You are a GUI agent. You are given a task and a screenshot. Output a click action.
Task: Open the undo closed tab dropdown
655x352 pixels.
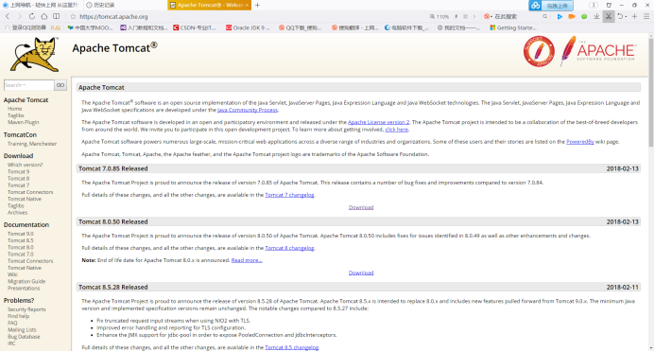622,17
